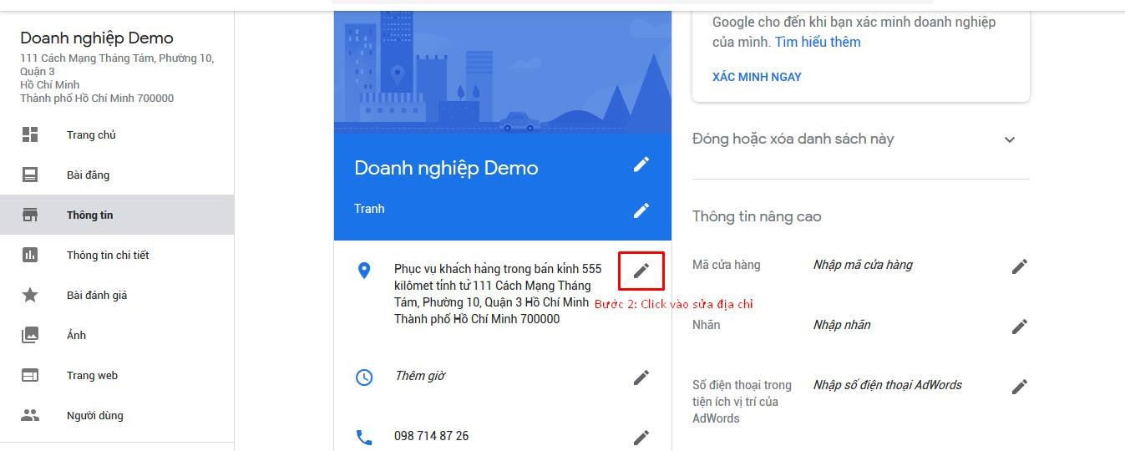1125x451 pixels.
Task: Click the service area address text
Action: tap(498, 294)
